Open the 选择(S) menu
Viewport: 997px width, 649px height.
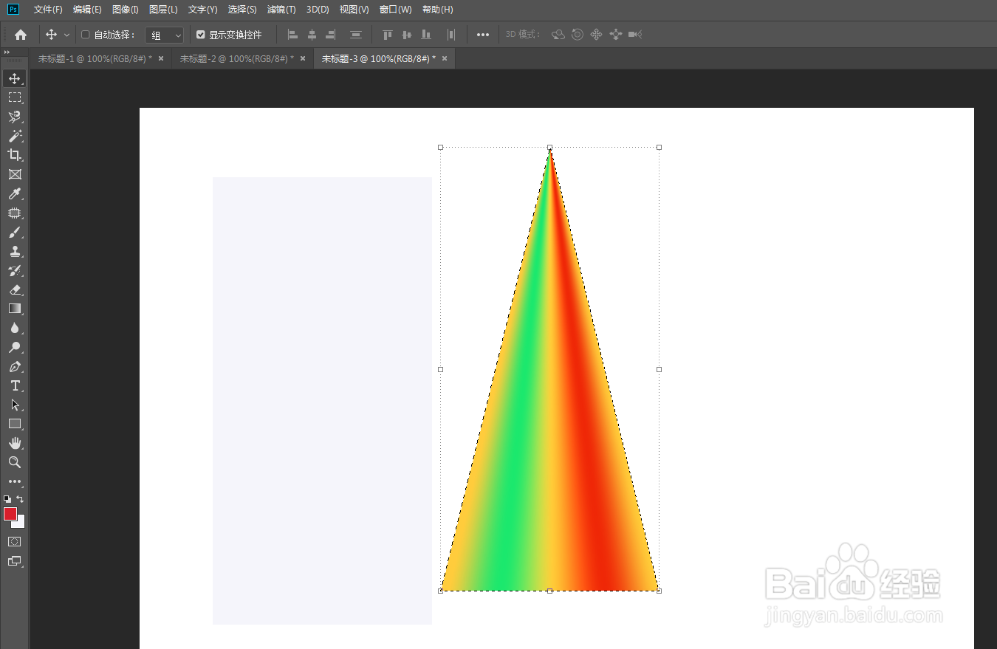click(242, 10)
